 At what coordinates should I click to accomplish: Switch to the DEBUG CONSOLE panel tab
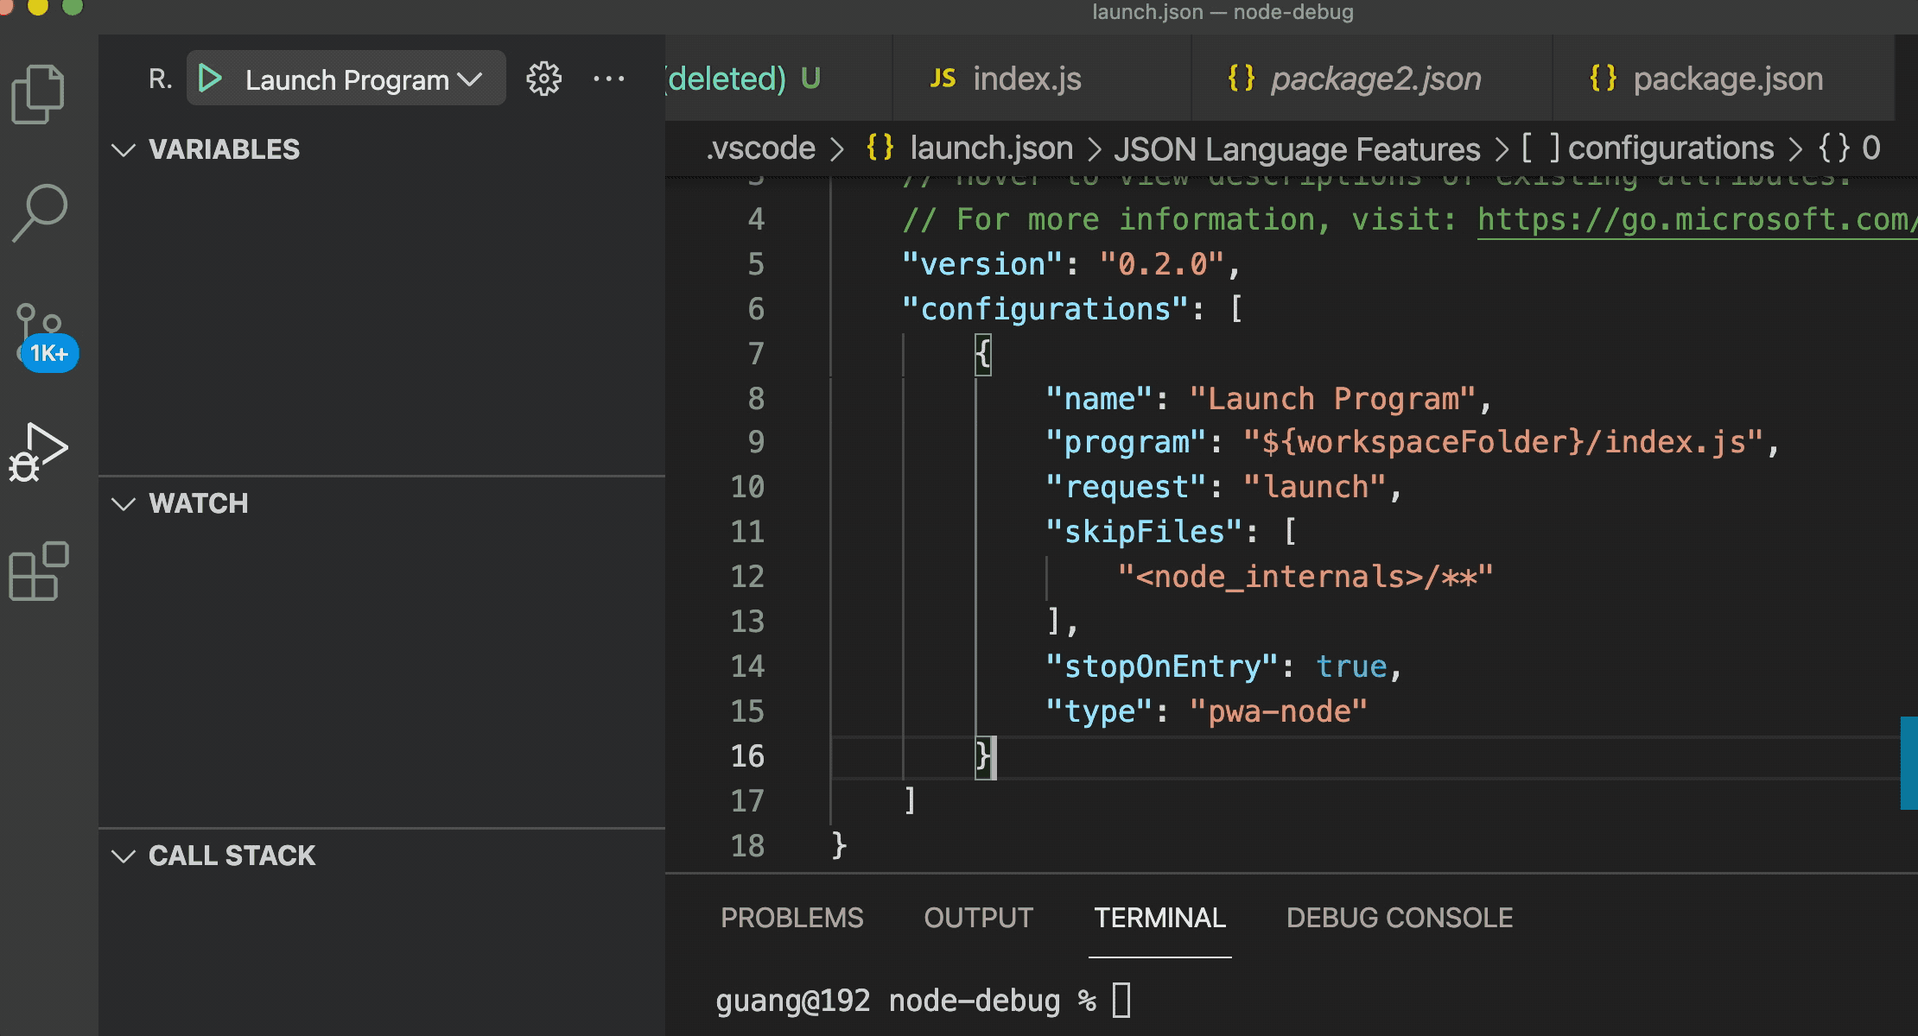(x=1399, y=918)
